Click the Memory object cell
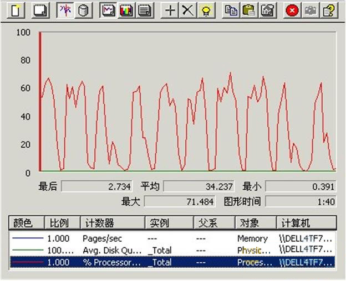This screenshot has width=346, height=281. tap(252, 238)
